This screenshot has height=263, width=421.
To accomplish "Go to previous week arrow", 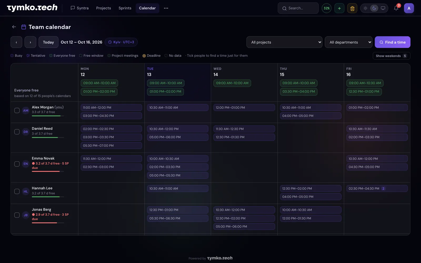I will pos(16,42).
